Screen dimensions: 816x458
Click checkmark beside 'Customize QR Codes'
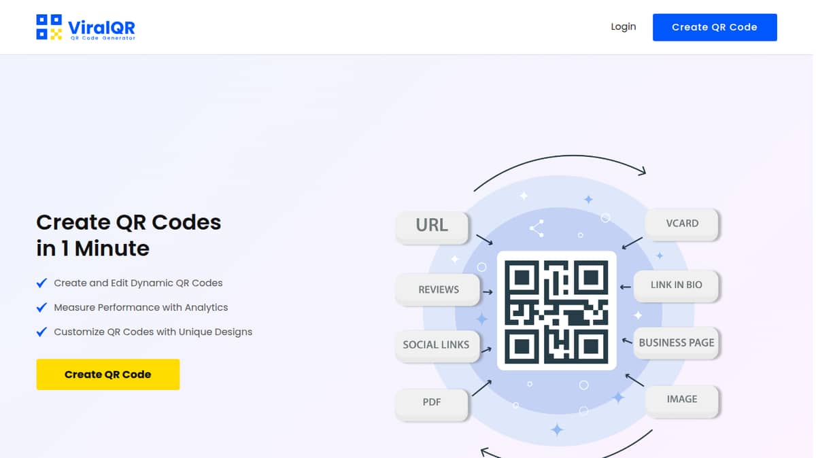coord(41,332)
